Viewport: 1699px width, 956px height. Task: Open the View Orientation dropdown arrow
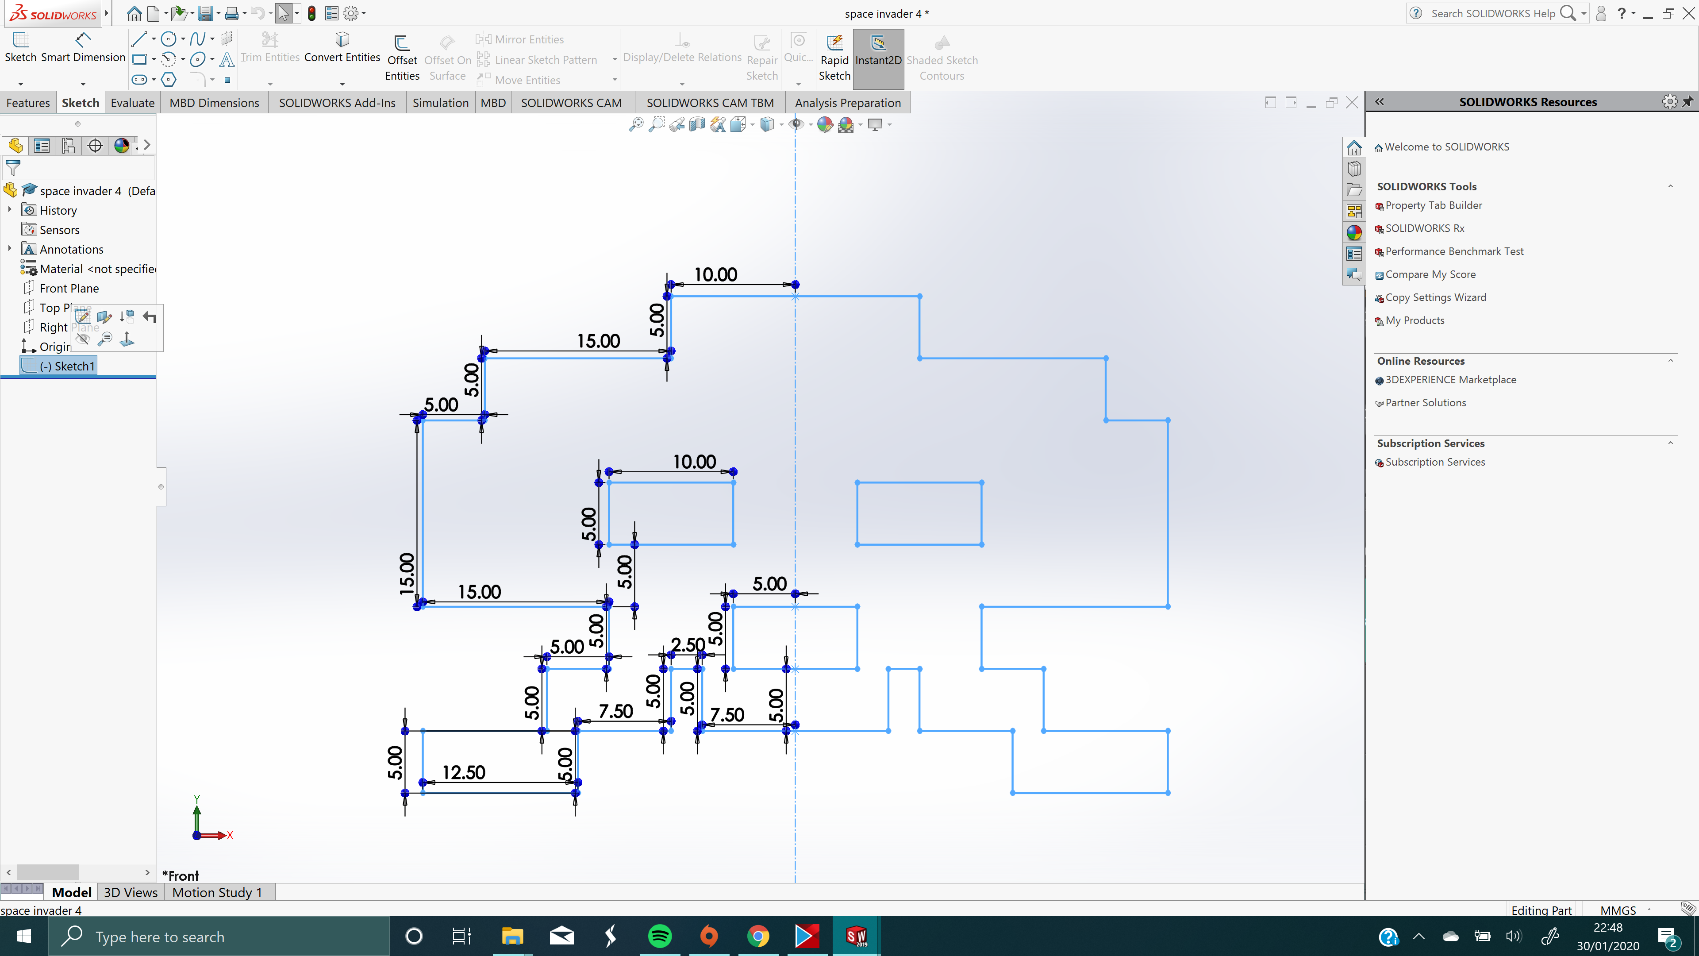click(x=753, y=125)
